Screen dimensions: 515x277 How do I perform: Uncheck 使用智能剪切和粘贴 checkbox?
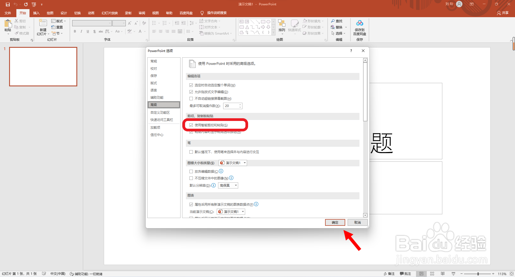point(191,125)
